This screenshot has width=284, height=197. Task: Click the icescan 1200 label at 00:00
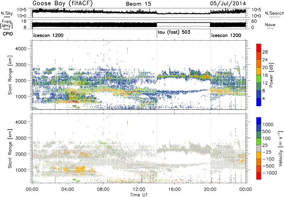coord(48,35)
